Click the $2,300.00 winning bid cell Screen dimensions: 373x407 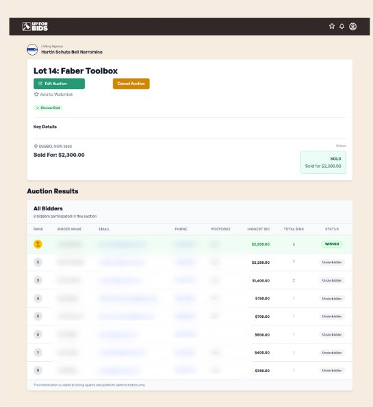(x=261, y=245)
